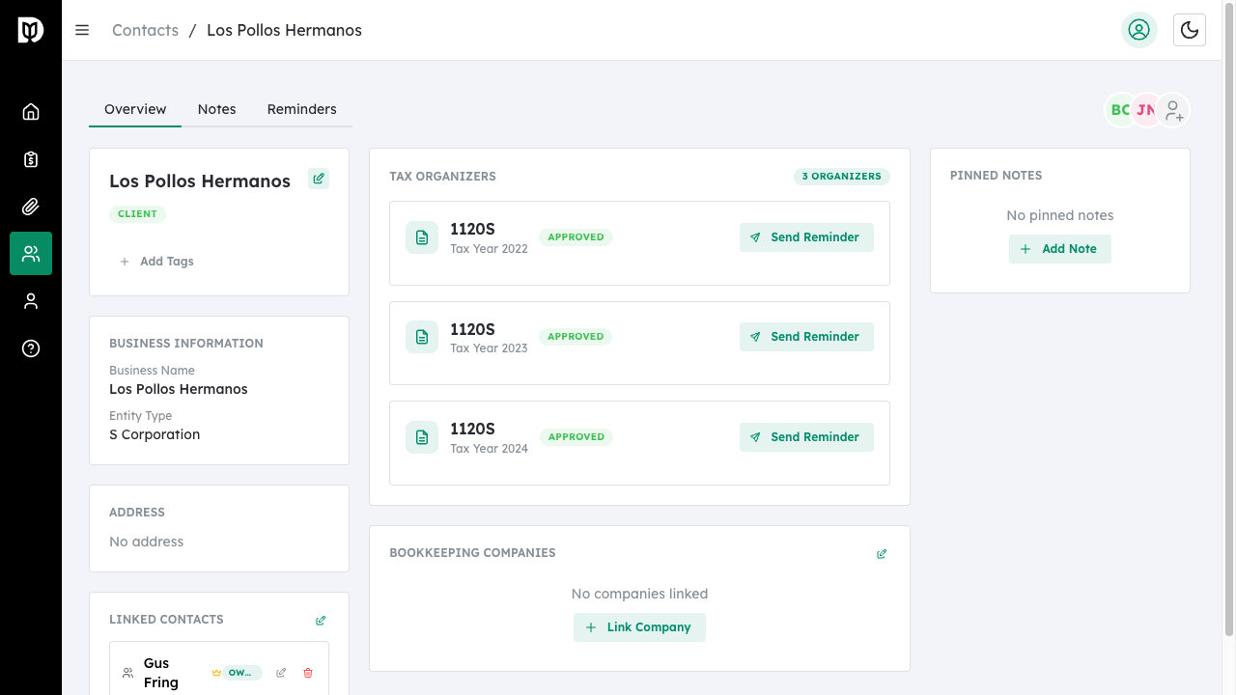This screenshot has height=695, width=1236.
Task: Add a collaborator via the person-plus icon
Action: tap(1173, 110)
